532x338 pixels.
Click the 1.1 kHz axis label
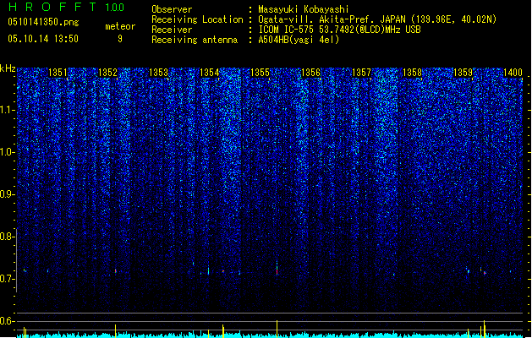(7, 110)
